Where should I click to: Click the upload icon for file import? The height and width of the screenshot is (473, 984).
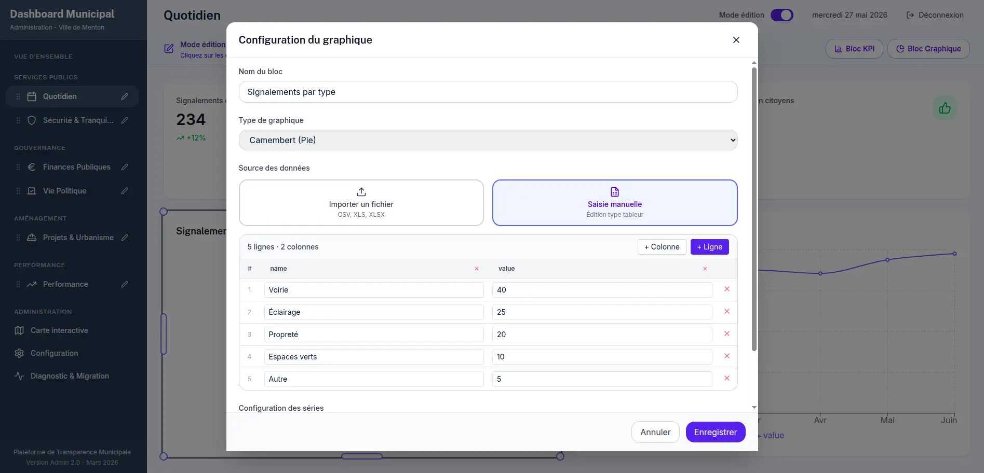(x=361, y=192)
